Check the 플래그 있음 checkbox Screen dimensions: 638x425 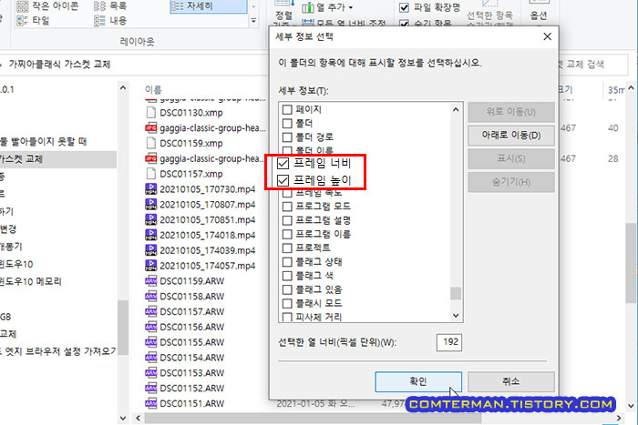point(287,289)
